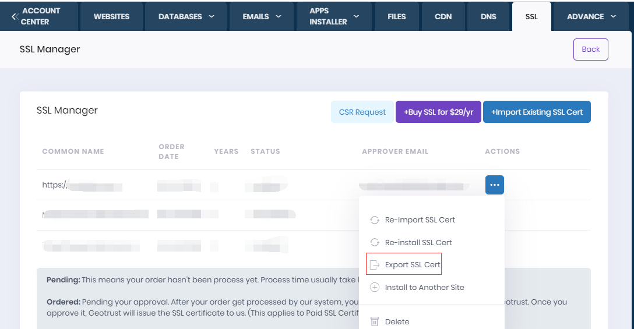Image resolution: width=634 pixels, height=329 pixels.
Task: Click the plus icon for Install to Another Site
Action: click(375, 287)
